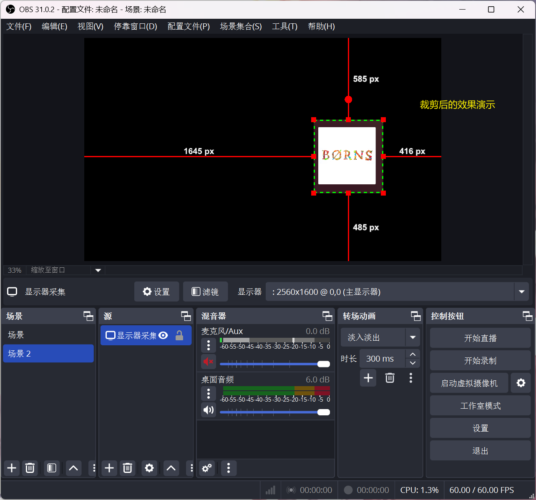Select the scene named 场景
Image resolution: width=536 pixels, height=500 pixels.
tap(48, 335)
